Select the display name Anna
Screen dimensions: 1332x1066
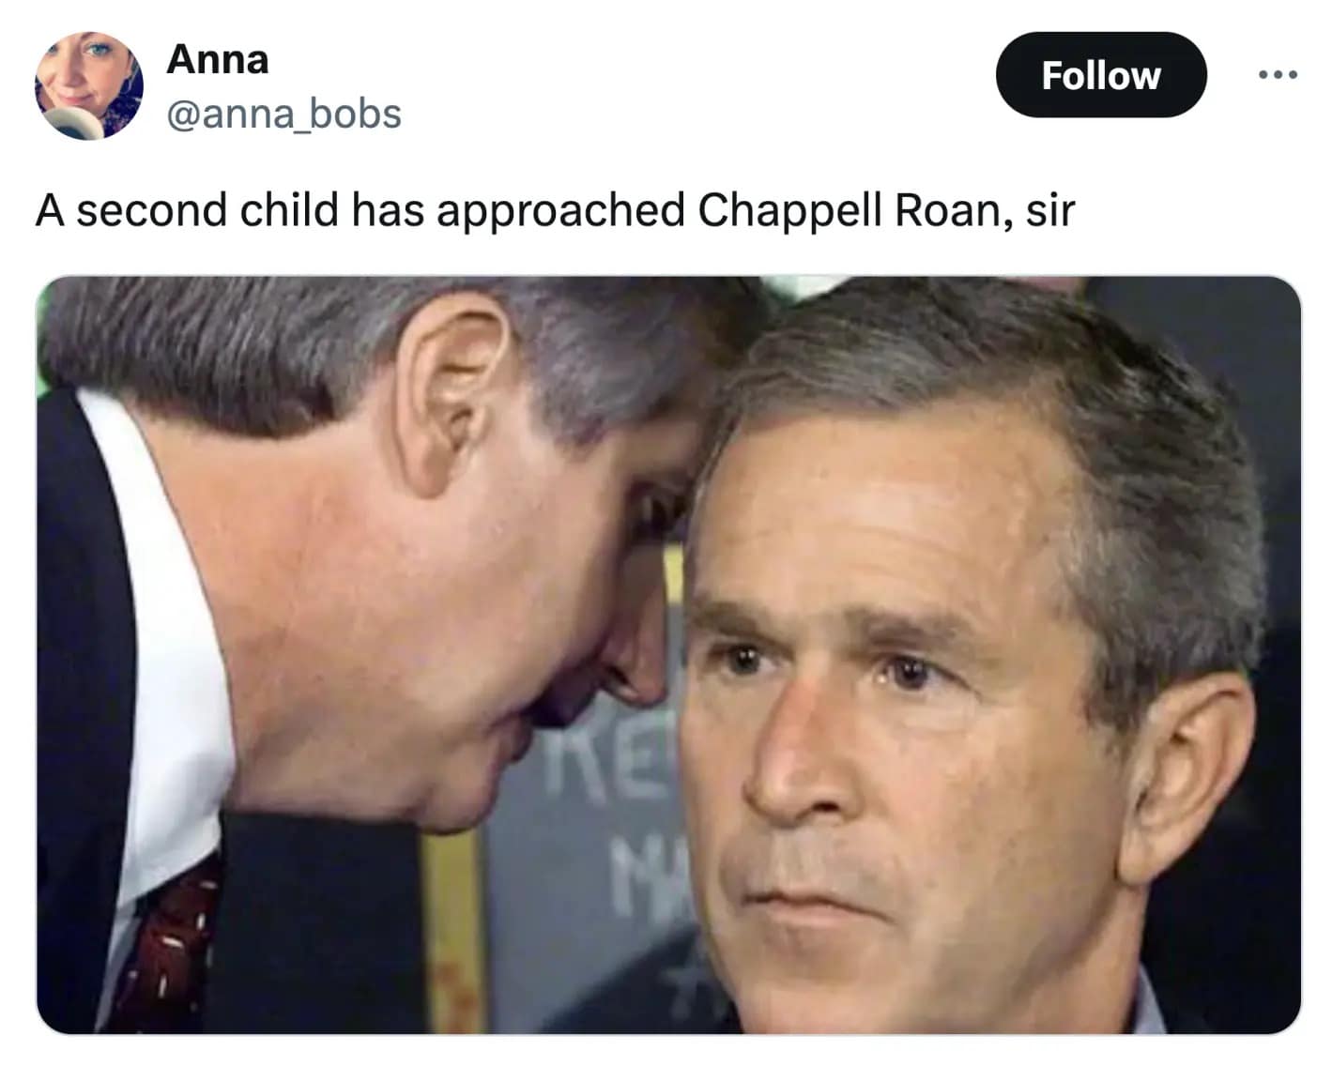[218, 58]
